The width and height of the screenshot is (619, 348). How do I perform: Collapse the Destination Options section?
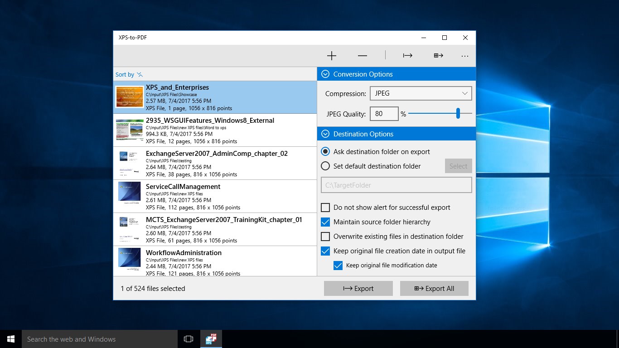pyautogui.click(x=325, y=134)
